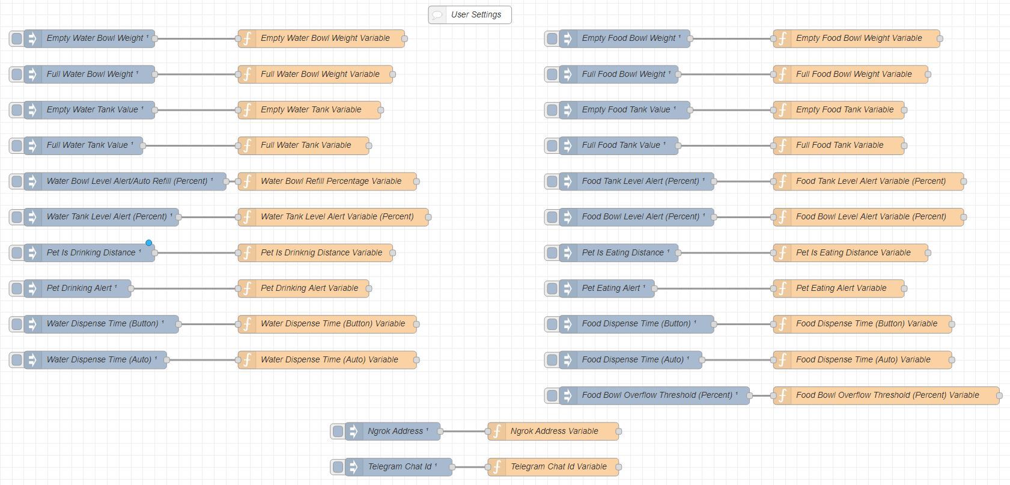Click function icon of Pet Eating Alert Variable

[782, 288]
